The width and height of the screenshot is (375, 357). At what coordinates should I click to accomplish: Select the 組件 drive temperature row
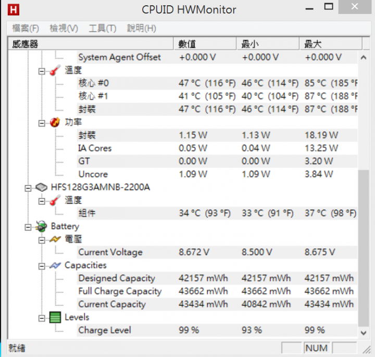[x=217, y=213]
